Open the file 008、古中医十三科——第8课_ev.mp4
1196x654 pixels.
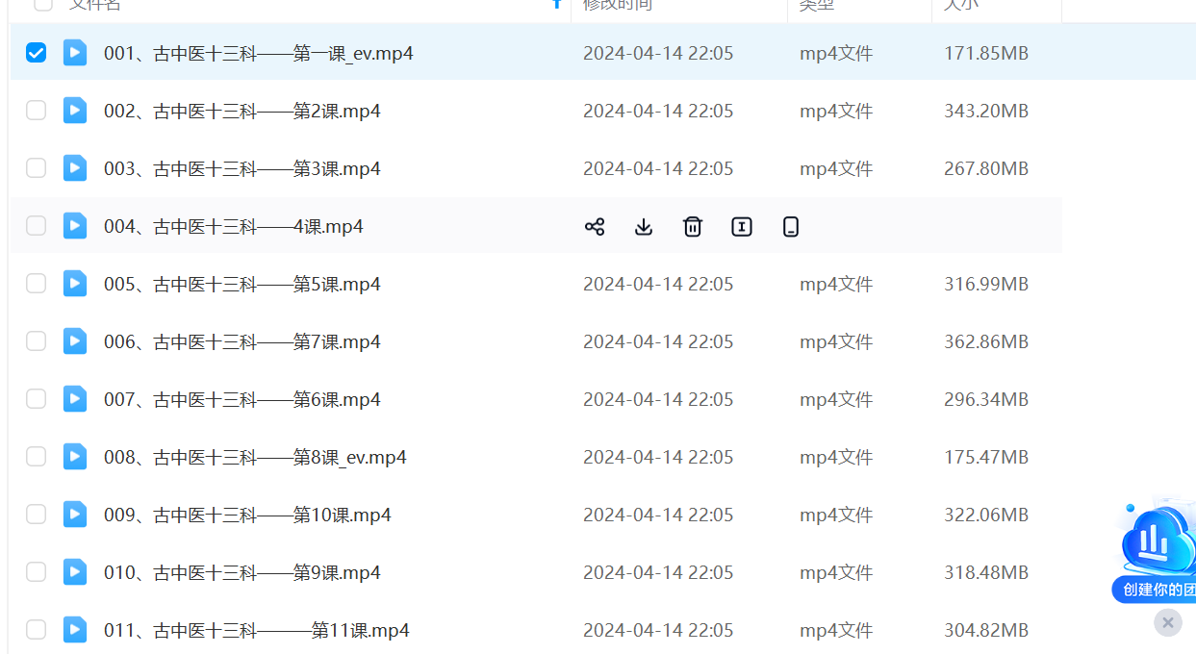[255, 458]
